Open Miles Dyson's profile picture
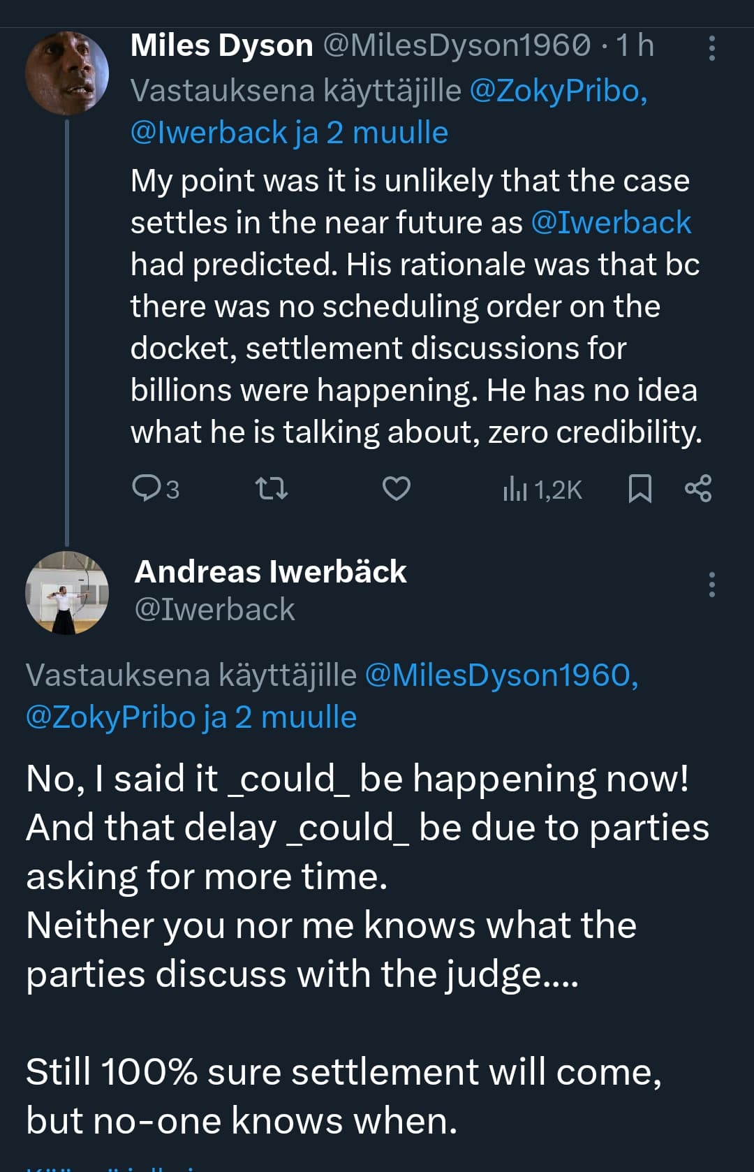 [67, 73]
